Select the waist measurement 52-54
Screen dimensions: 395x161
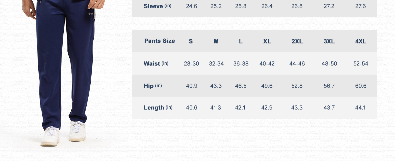tap(360, 64)
